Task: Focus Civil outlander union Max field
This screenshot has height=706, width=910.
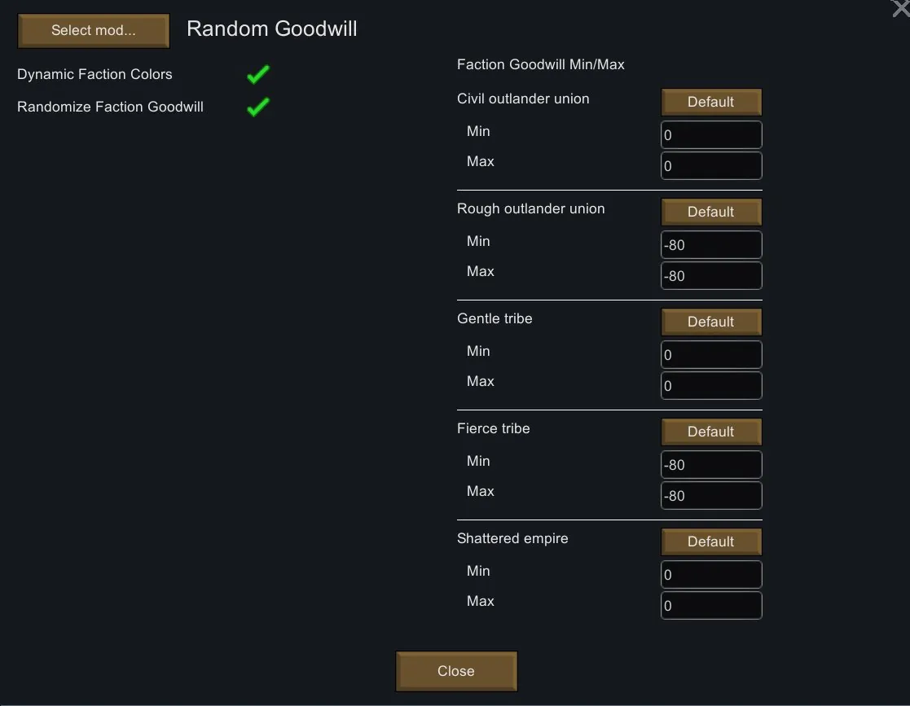Action: (x=710, y=165)
